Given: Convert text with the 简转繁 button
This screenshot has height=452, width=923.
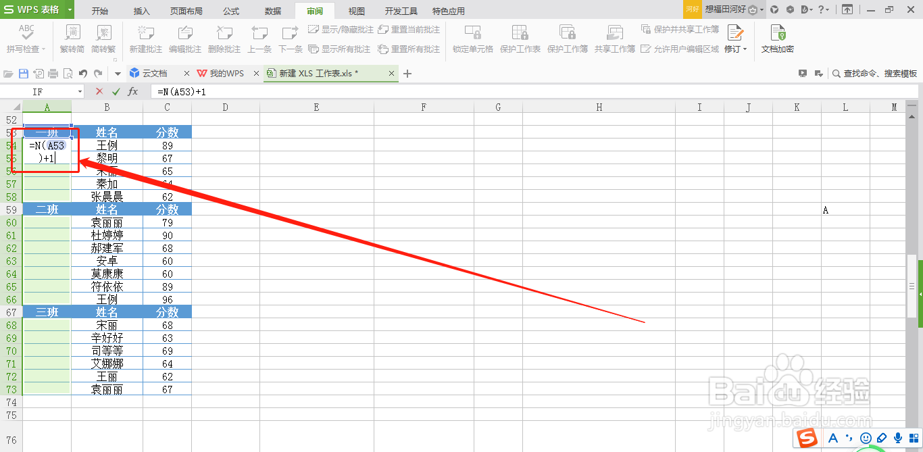Looking at the screenshot, I should point(103,39).
